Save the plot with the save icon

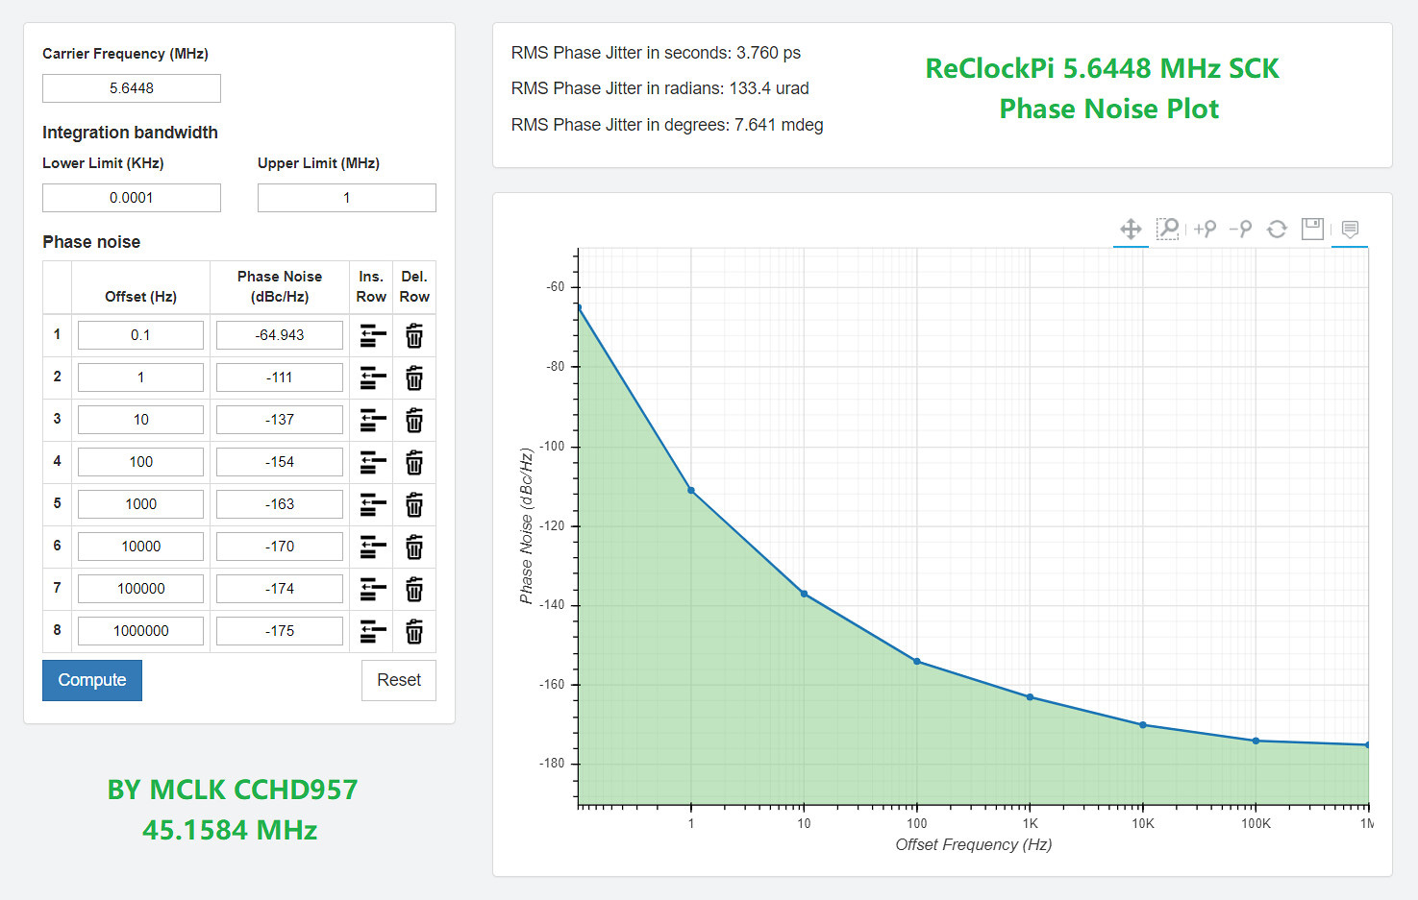coord(1312,229)
